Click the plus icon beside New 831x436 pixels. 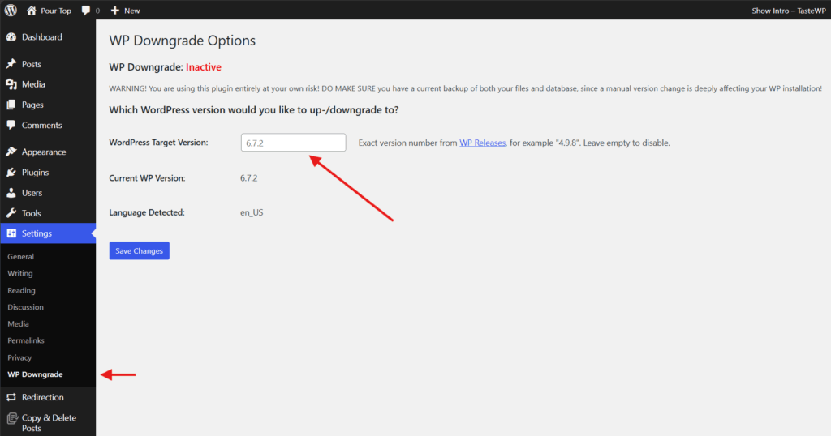(x=114, y=10)
